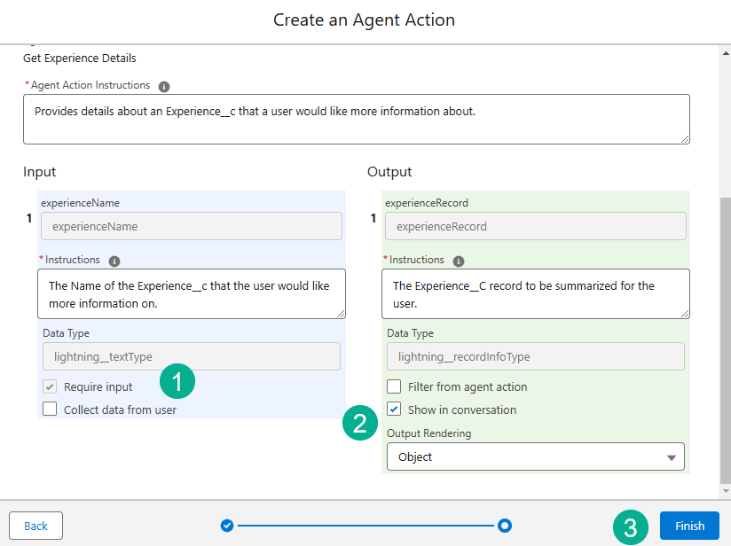Click the experienceName field
Viewport: 731px width, 546px height.
point(191,226)
